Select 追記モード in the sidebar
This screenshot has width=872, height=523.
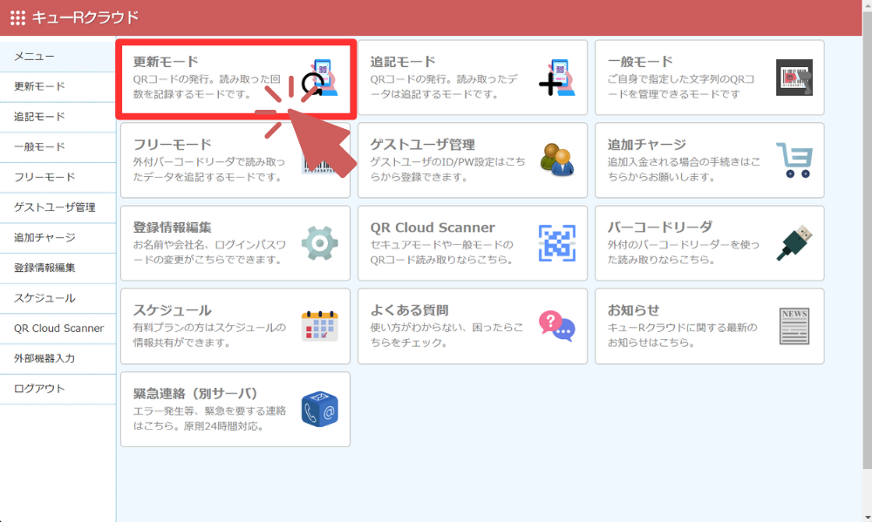click(58, 117)
